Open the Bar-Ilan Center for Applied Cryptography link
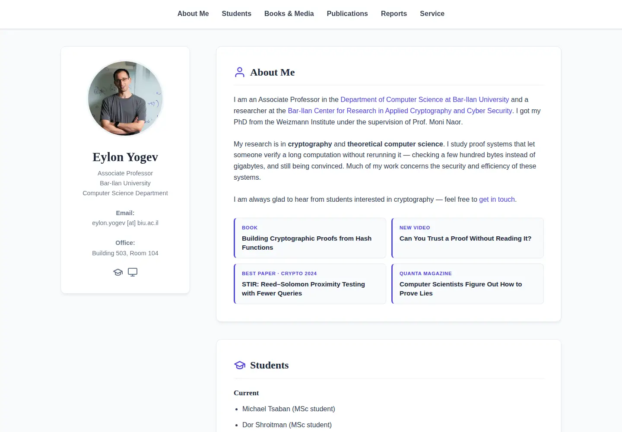This screenshot has width=622, height=432. (x=400, y=111)
